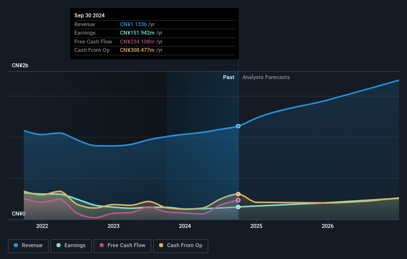Toggle Cash From Op legend item
The height and width of the screenshot is (259, 407).
[181, 246]
